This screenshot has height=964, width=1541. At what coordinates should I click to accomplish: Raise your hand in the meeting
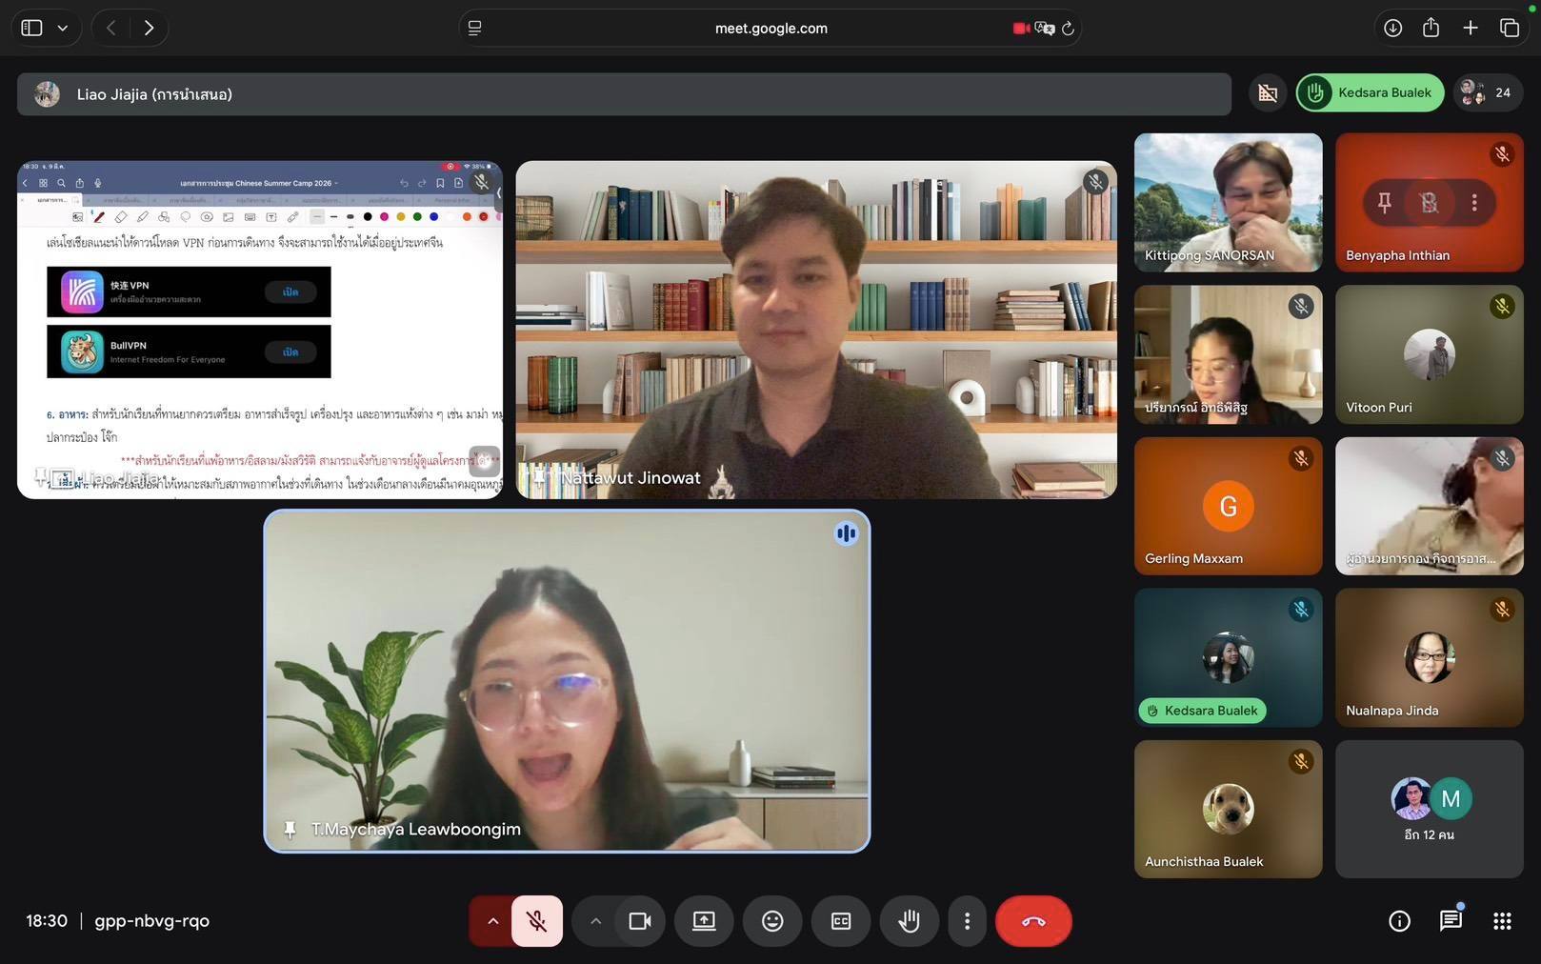point(910,921)
